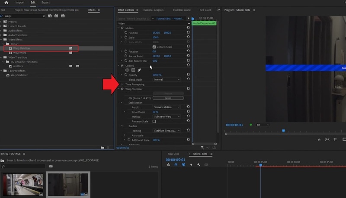Expand the Audio Effects folder
Image resolution: width=346 pixels, height=198 pixels.
pyautogui.click(x=1, y=31)
